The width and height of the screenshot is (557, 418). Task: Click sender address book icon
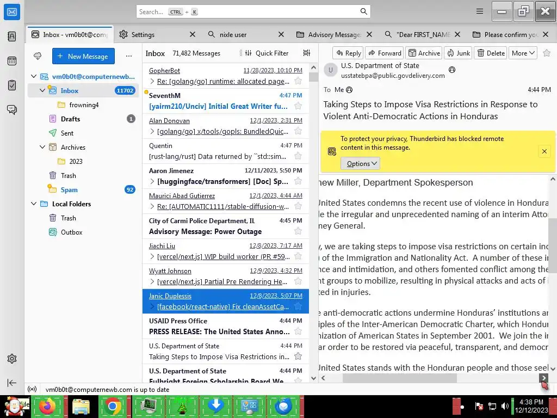tap(452, 70)
